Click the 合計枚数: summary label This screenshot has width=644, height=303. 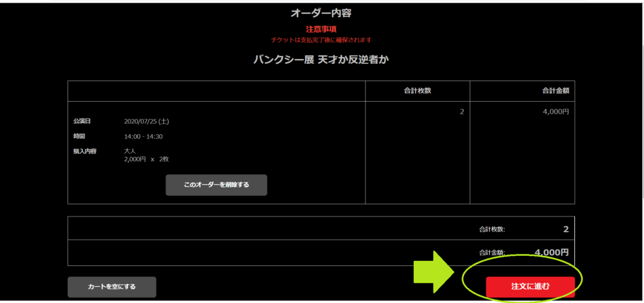coord(492,230)
